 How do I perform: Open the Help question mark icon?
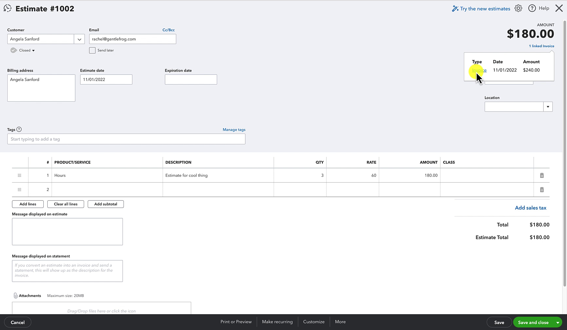(x=532, y=8)
